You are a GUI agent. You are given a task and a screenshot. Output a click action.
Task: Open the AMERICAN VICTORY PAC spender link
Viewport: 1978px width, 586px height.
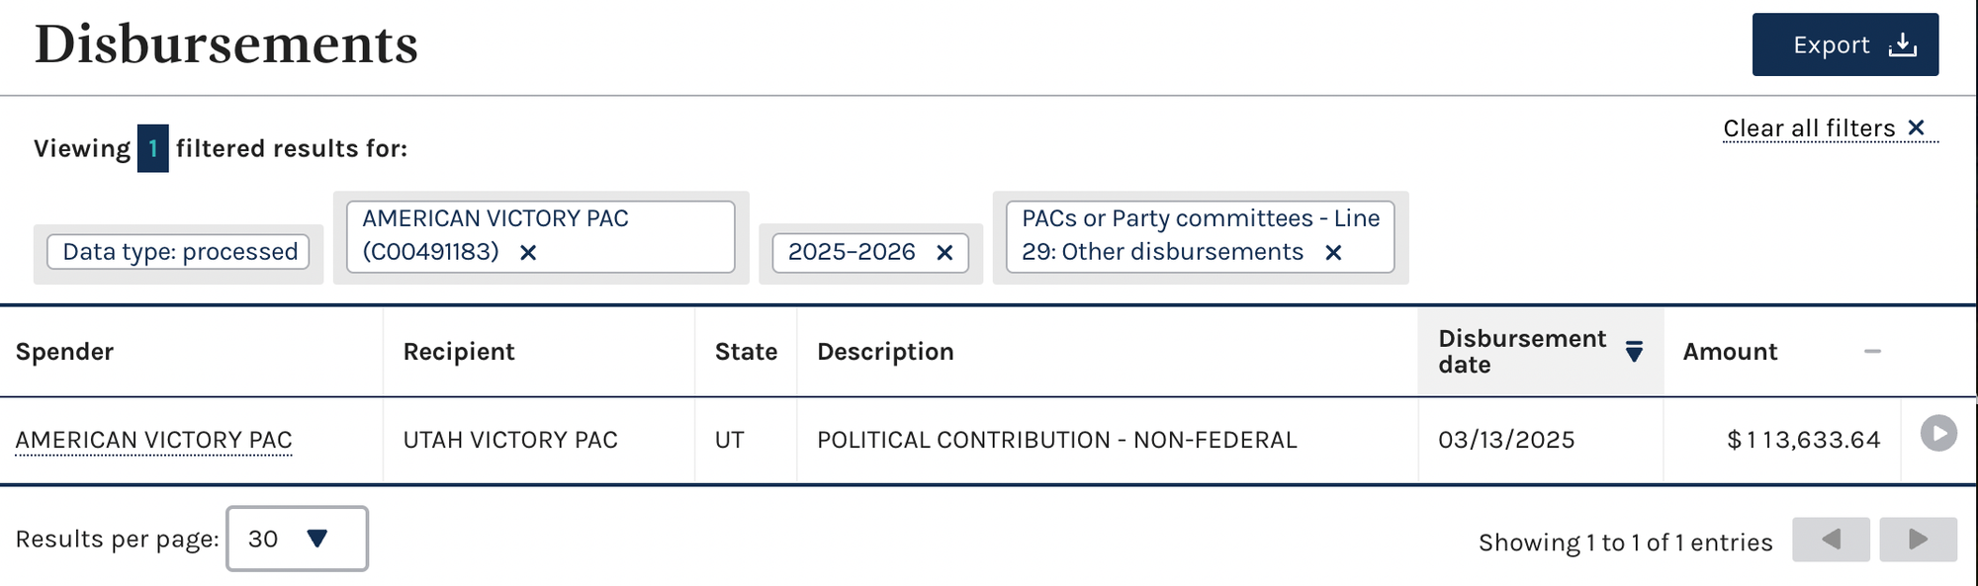tap(154, 440)
